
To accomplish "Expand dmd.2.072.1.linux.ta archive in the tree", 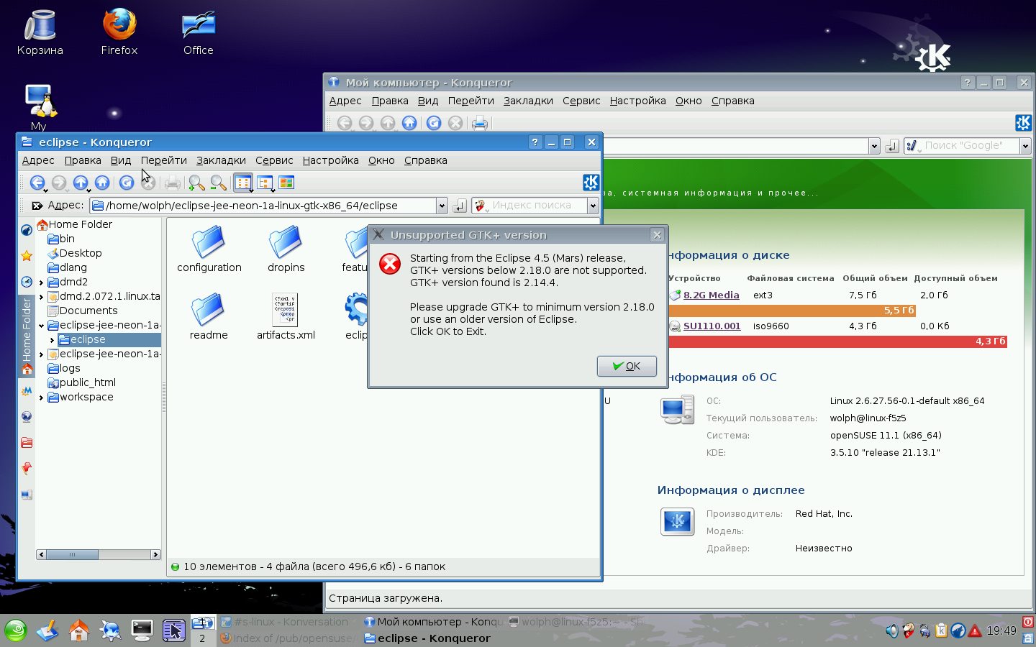I will pos(41,297).
